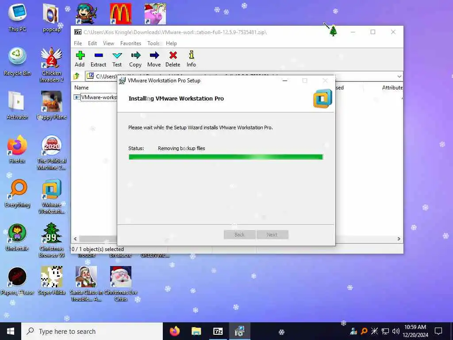Click the Everything tray icon
The width and height of the screenshot is (453, 340).
[364, 331]
